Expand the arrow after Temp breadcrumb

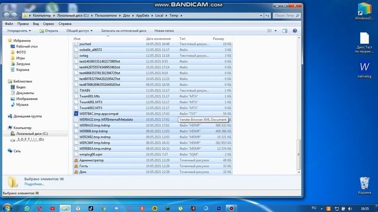point(181,16)
